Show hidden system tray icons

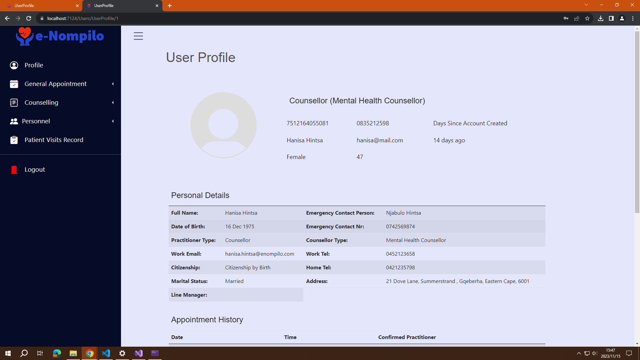tap(579, 353)
